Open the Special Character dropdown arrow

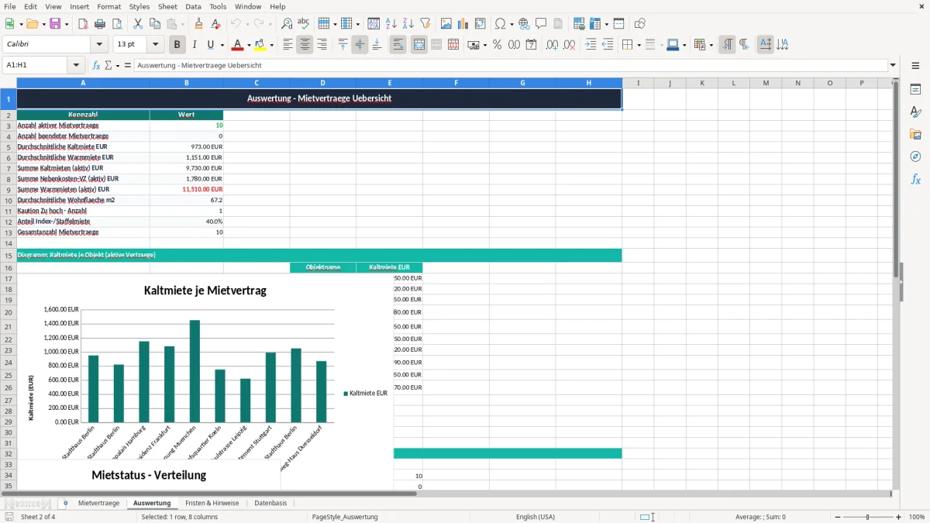click(x=511, y=24)
